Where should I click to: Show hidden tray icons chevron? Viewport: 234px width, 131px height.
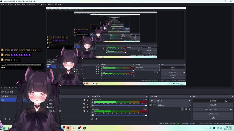(x=206, y=128)
